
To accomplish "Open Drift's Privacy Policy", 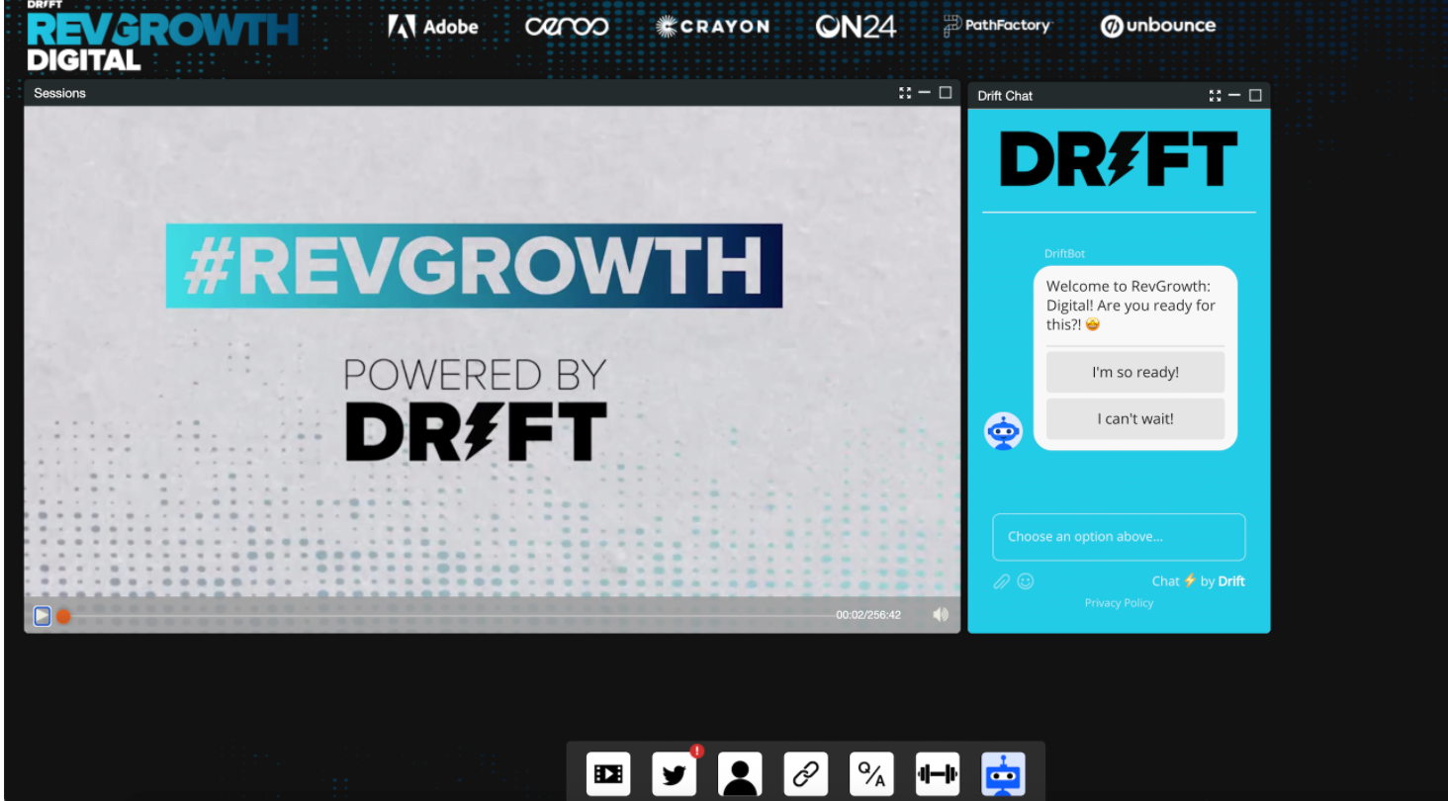I will tap(1119, 602).
